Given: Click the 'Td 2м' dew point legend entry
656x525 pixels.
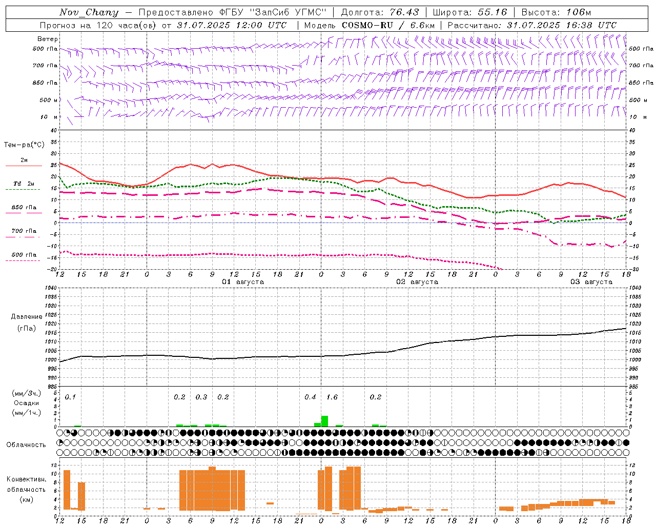Looking at the screenshot, I should point(24,184).
